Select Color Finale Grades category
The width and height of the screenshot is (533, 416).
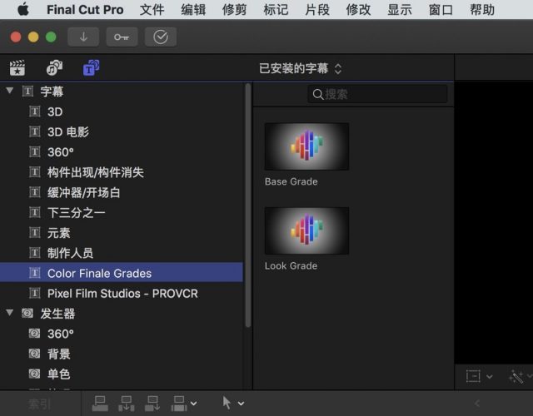coord(122,272)
